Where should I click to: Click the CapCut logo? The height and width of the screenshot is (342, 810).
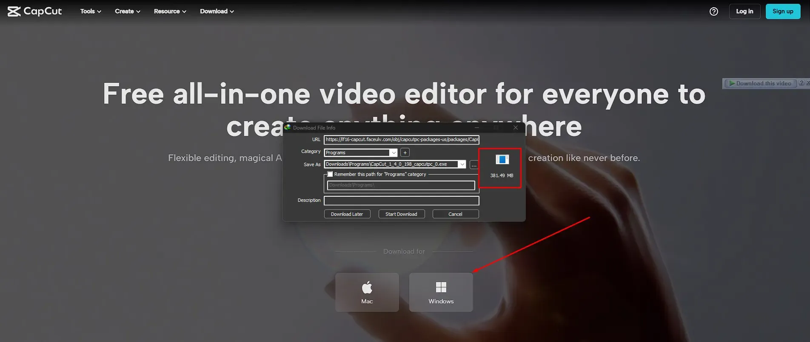pos(35,11)
